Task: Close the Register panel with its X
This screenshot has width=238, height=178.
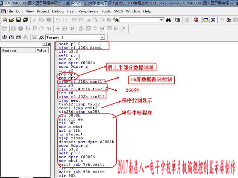Action: pos(49,44)
